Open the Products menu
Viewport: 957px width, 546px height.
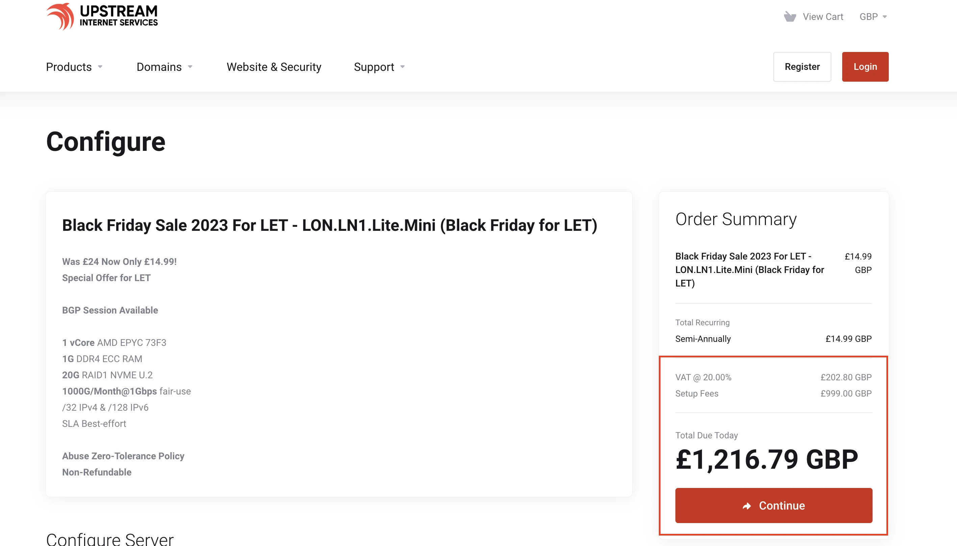(x=74, y=67)
